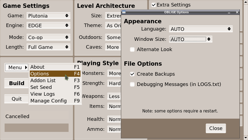Open the Engine dropdown showing EDGE
248x140 pixels.
49,25
